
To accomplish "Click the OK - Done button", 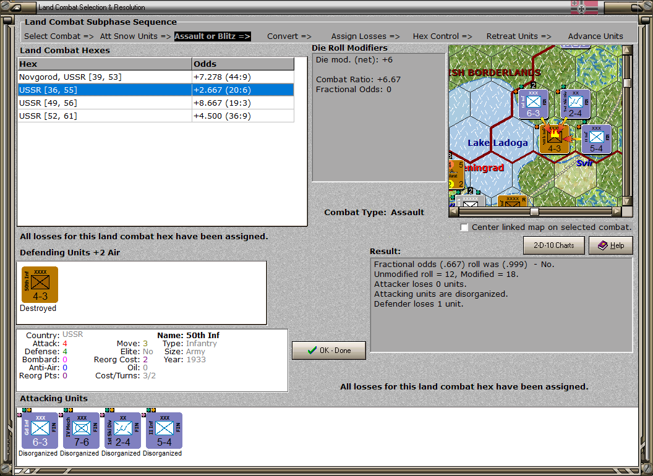I will point(329,351).
